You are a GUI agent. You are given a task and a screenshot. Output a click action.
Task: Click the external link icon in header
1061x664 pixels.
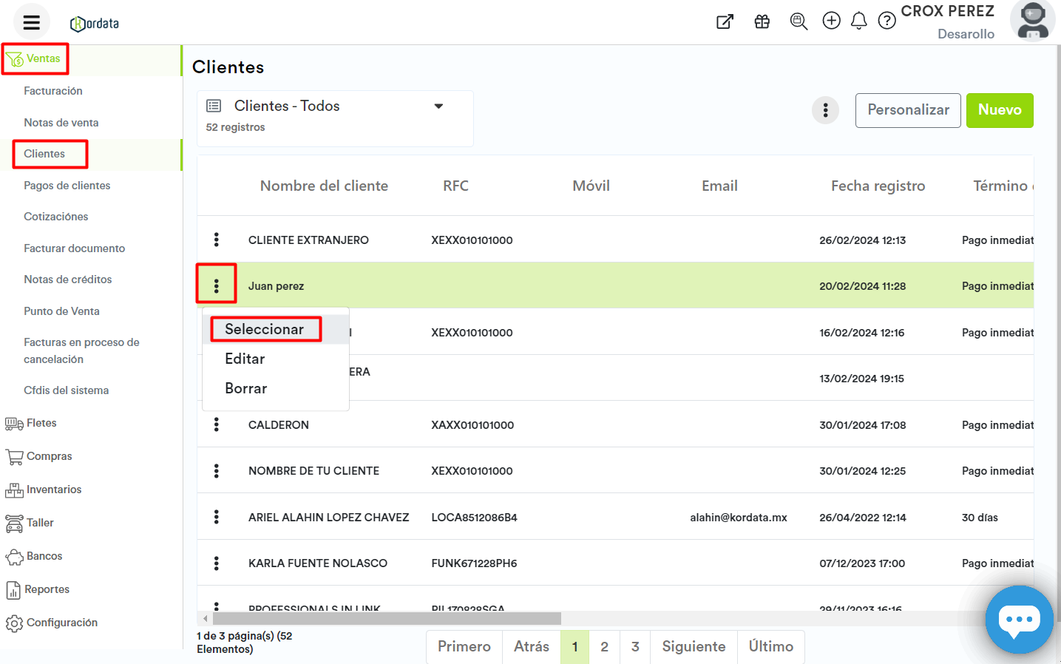point(725,21)
